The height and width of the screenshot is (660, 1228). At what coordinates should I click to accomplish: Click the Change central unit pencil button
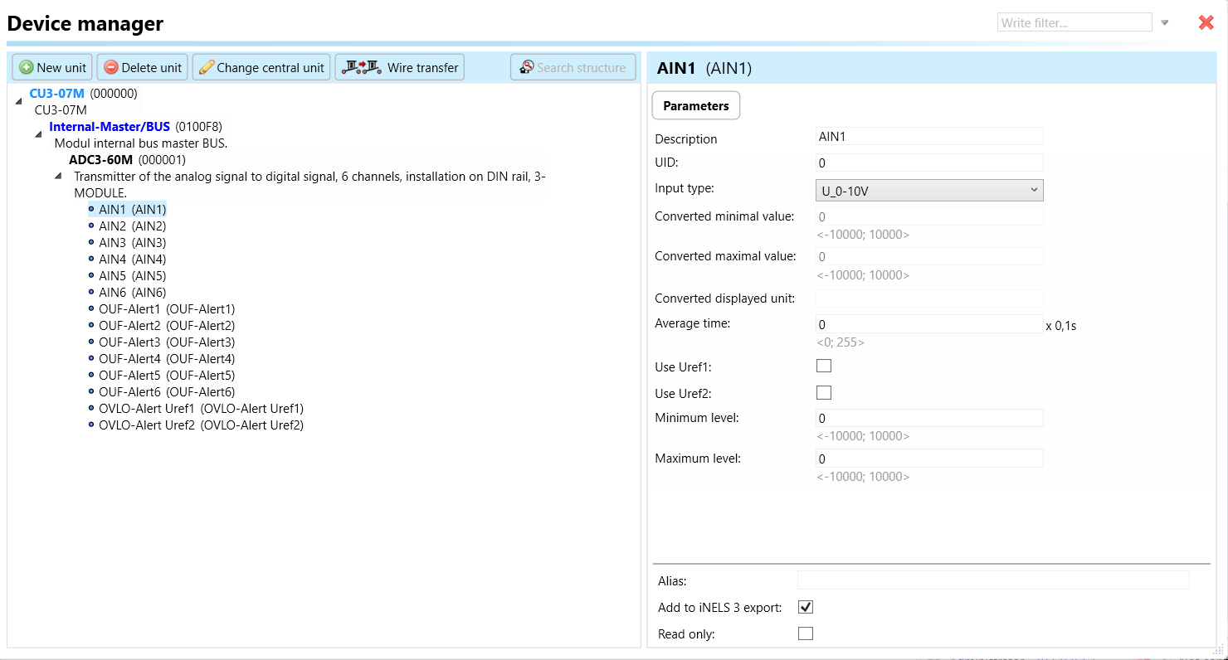point(261,67)
